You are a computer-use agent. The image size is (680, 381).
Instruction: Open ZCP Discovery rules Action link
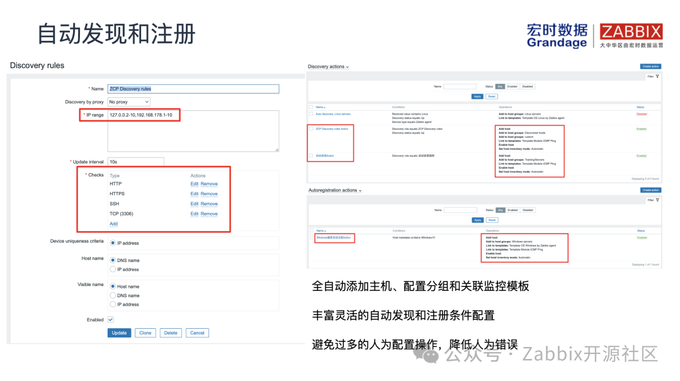[x=332, y=129]
